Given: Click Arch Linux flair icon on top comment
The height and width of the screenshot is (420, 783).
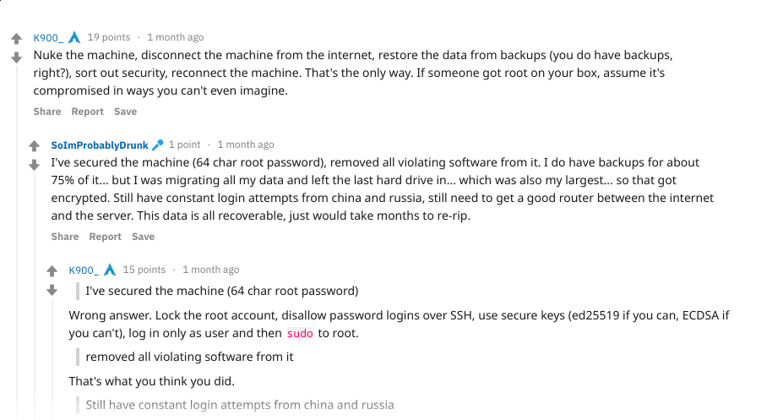Looking at the screenshot, I should point(74,37).
